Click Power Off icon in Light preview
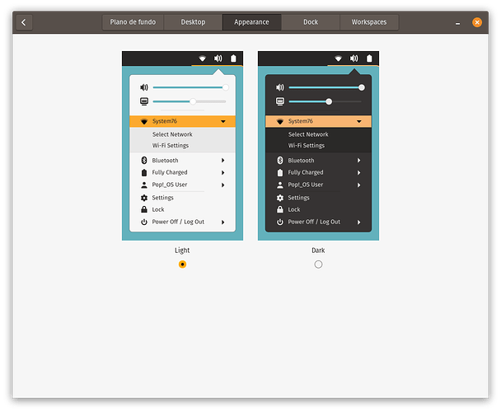501x412 pixels. pos(144,222)
